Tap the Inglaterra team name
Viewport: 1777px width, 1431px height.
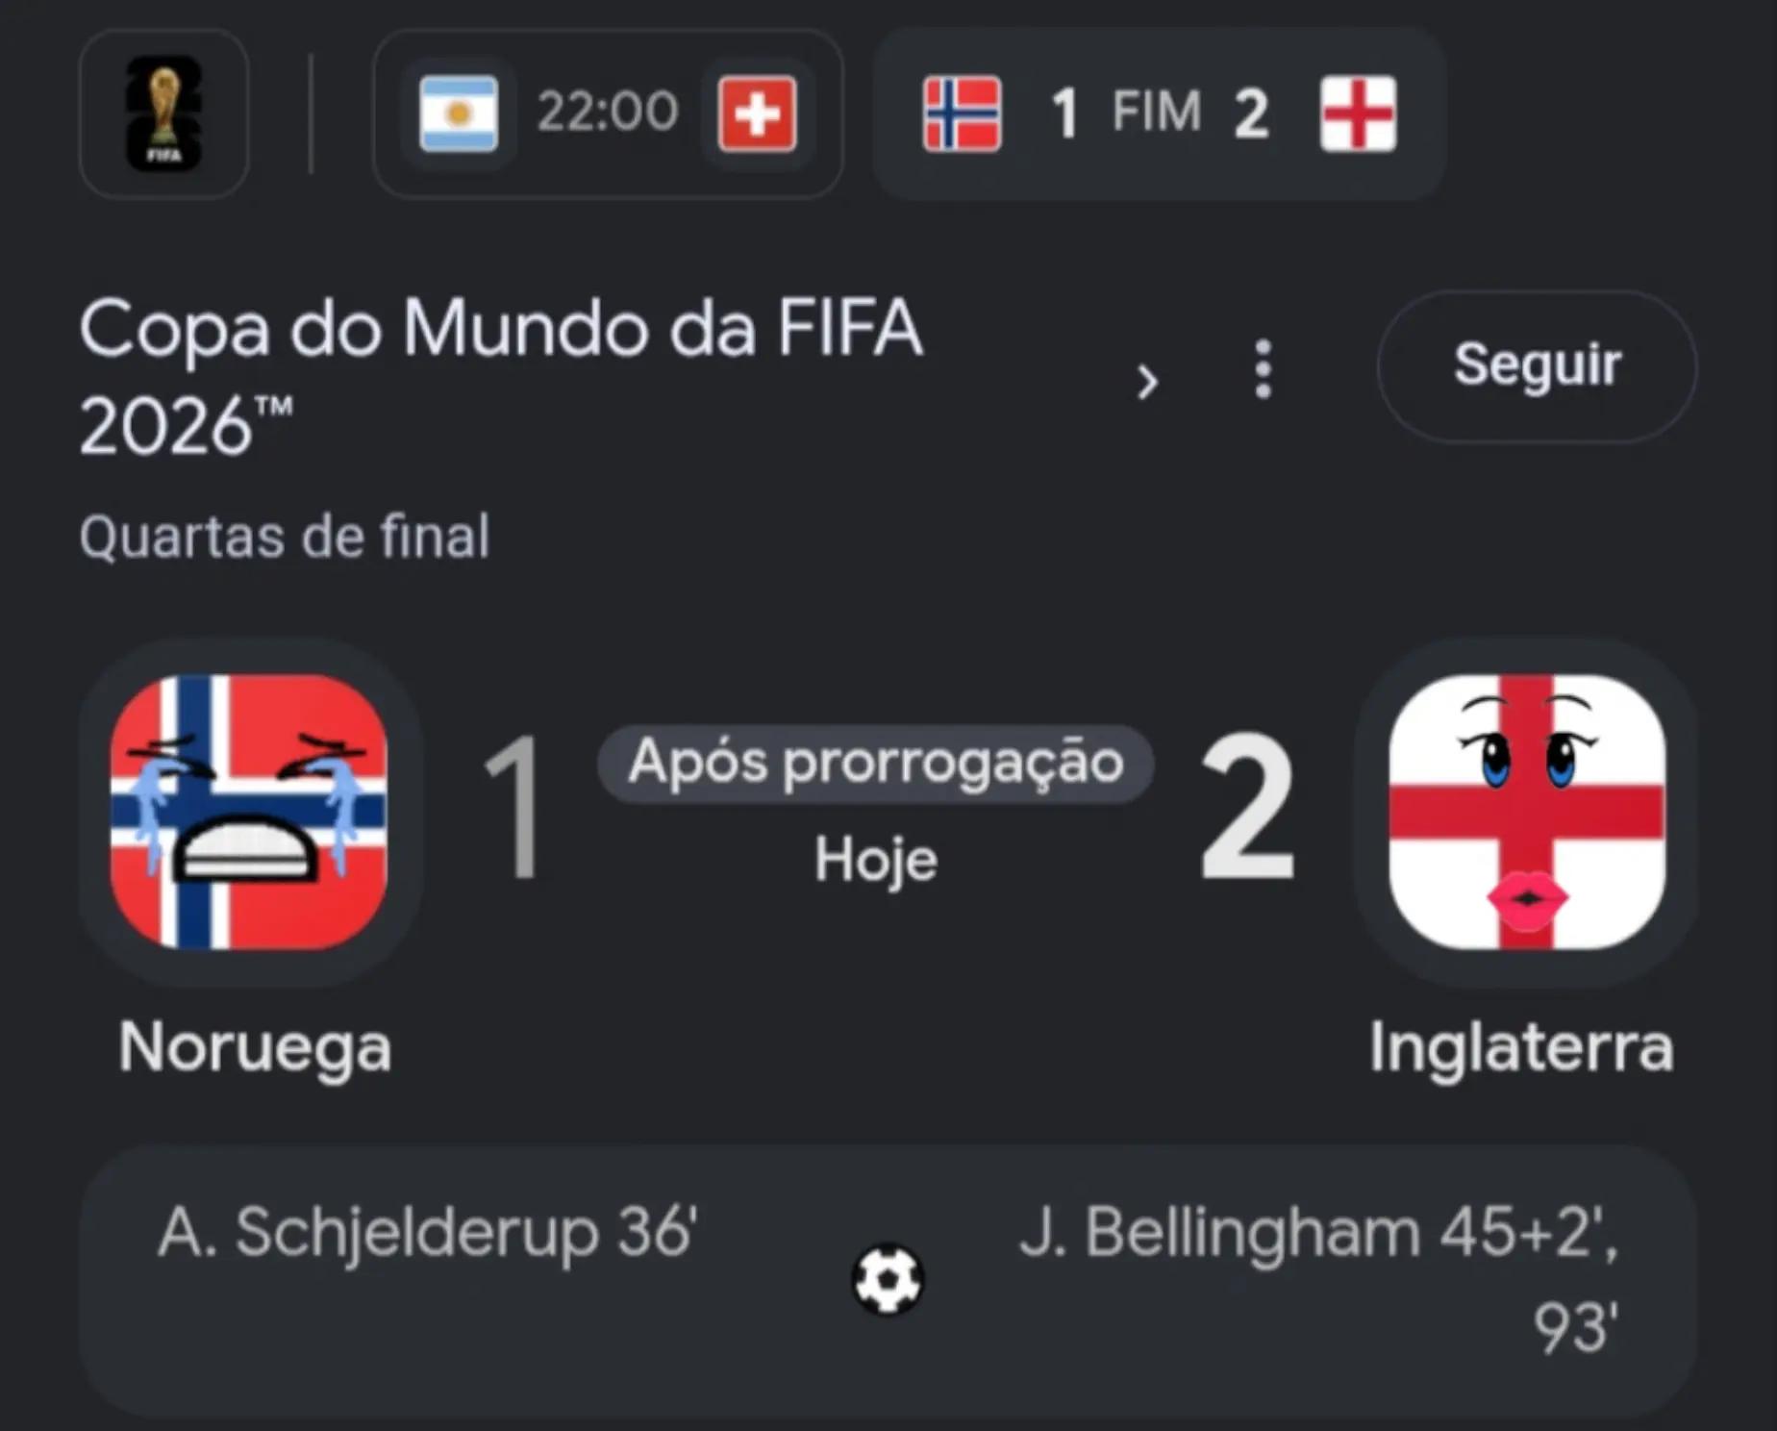click(x=1521, y=1046)
